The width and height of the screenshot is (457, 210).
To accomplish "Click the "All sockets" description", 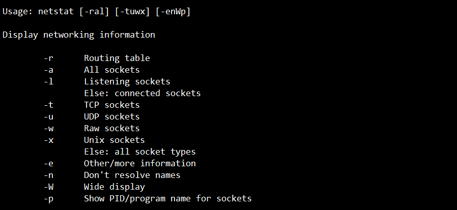I will pos(111,70).
